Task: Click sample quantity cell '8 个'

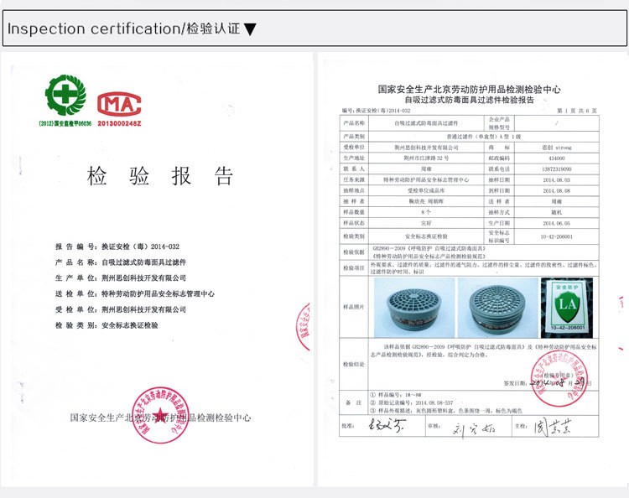Action: click(x=426, y=212)
